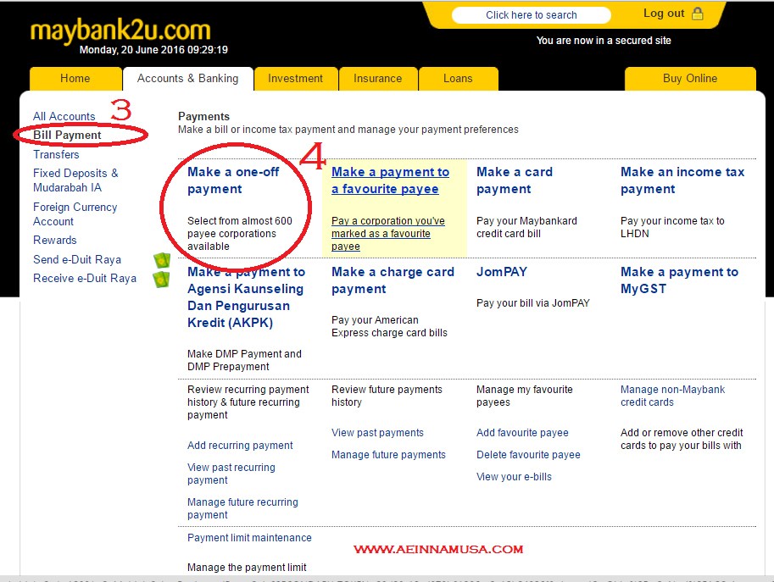
Task: Open Payment limit maintenance
Action: pos(249,538)
